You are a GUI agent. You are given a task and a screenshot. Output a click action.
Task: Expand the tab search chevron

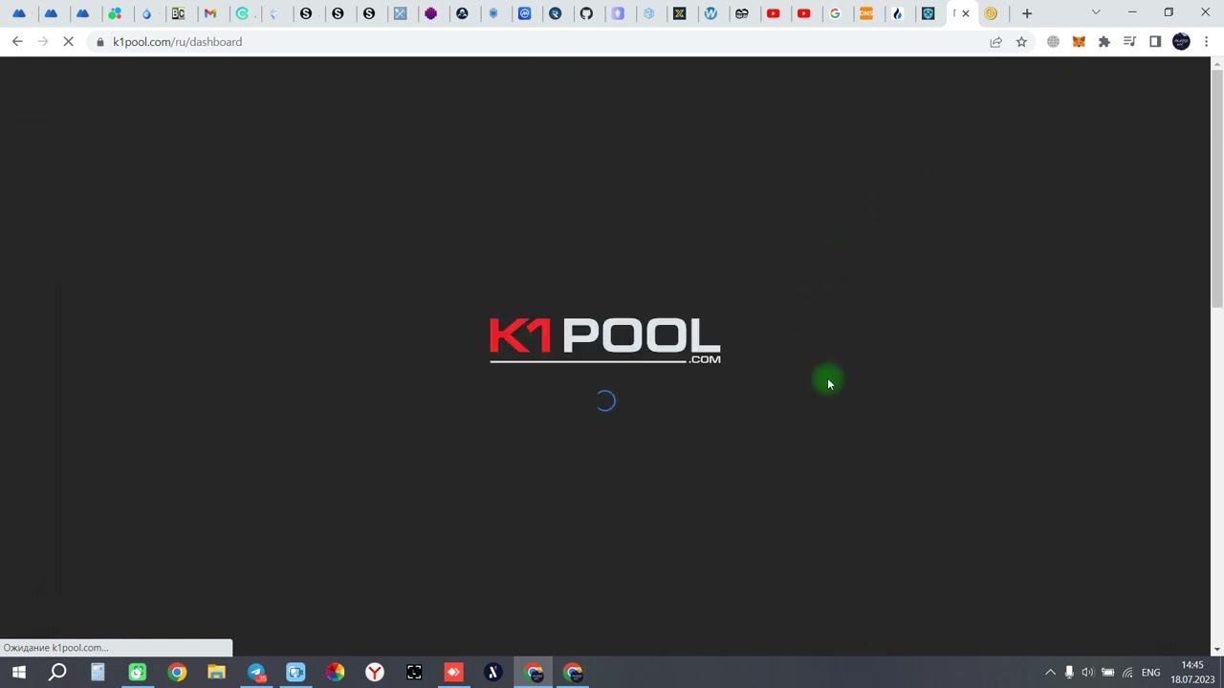(x=1096, y=13)
